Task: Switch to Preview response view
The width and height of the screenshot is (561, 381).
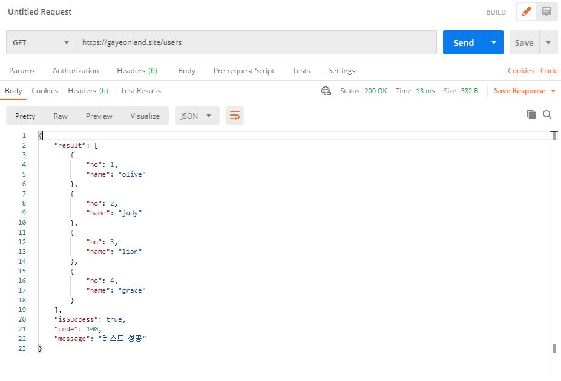Action: (x=99, y=116)
